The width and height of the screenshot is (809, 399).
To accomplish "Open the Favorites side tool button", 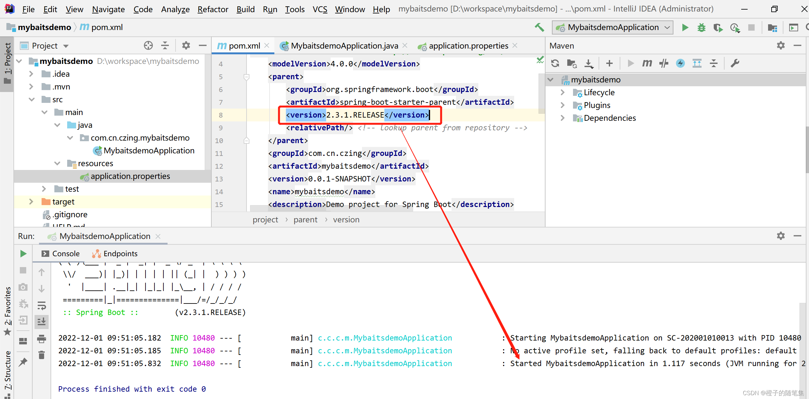I will [x=8, y=311].
